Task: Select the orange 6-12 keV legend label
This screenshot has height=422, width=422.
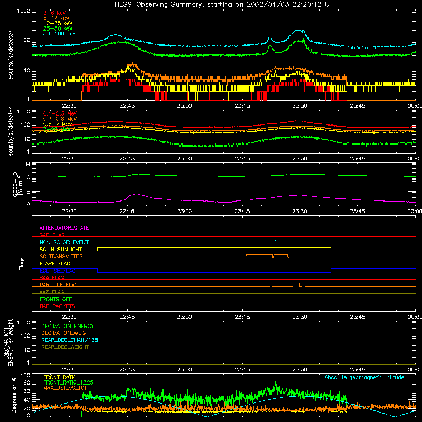Action: coord(56,18)
